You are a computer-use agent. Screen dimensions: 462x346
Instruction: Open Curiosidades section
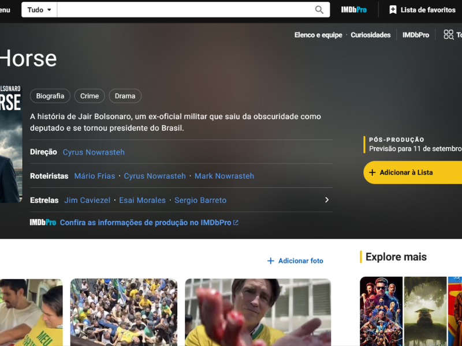[x=370, y=35]
